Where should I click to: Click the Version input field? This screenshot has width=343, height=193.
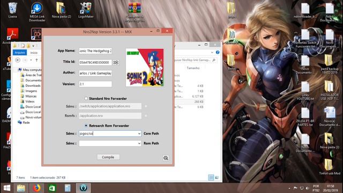tap(95, 84)
